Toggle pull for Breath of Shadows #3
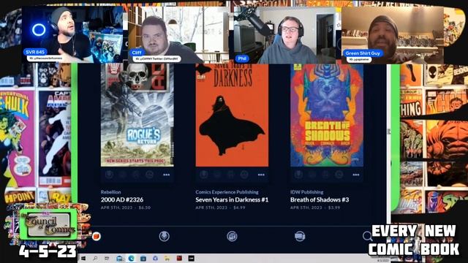Viewport: 468px width, 263px height. (x=298, y=175)
